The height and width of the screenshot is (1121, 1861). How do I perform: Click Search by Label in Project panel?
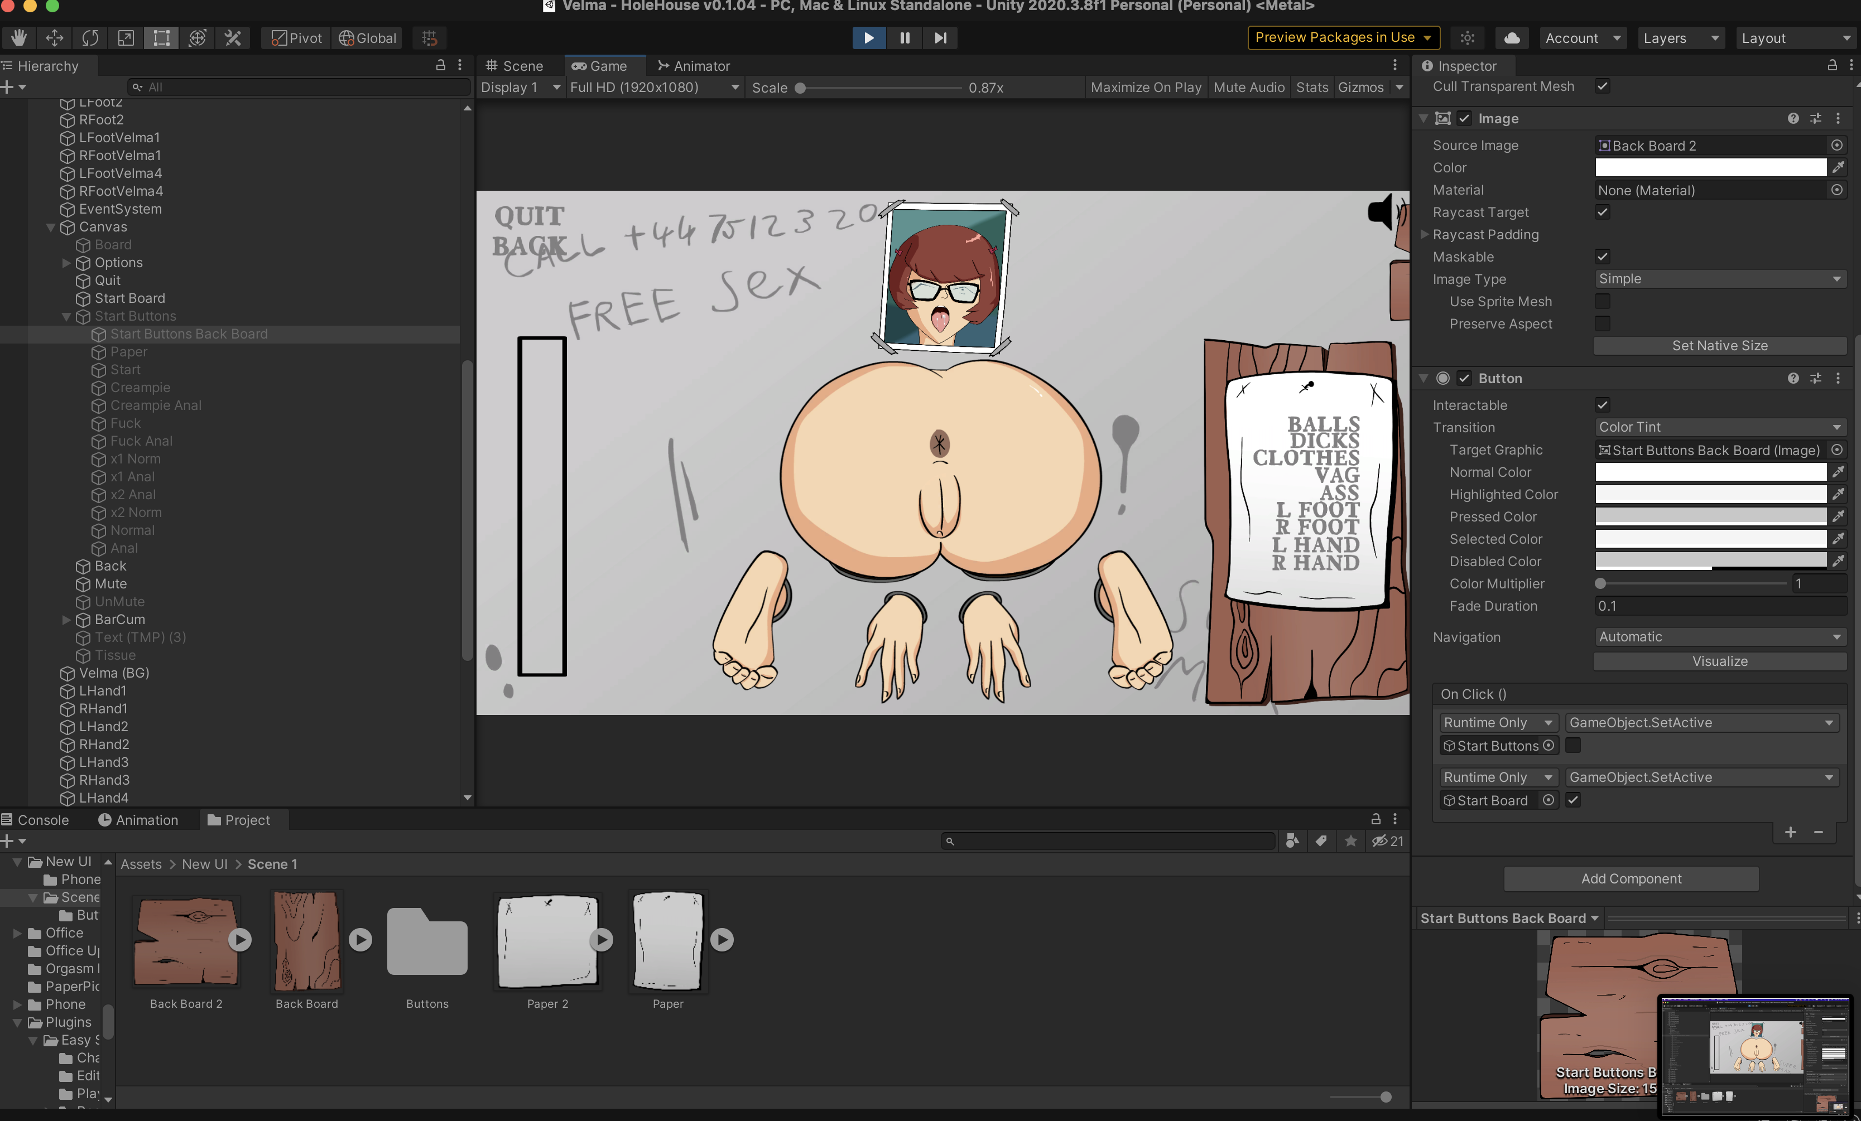[x=1321, y=840]
